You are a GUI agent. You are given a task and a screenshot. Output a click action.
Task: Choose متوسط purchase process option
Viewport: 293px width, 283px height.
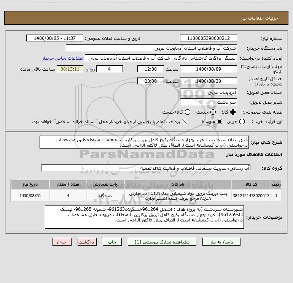[220, 122]
